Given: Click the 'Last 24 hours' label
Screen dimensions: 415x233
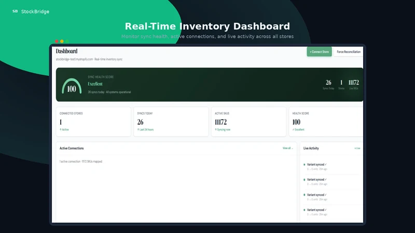Looking at the screenshot, I should coord(145,130).
